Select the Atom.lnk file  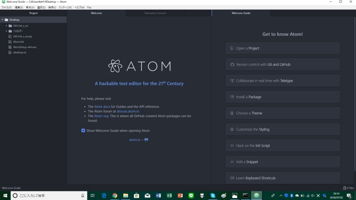[x=18, y=42]
